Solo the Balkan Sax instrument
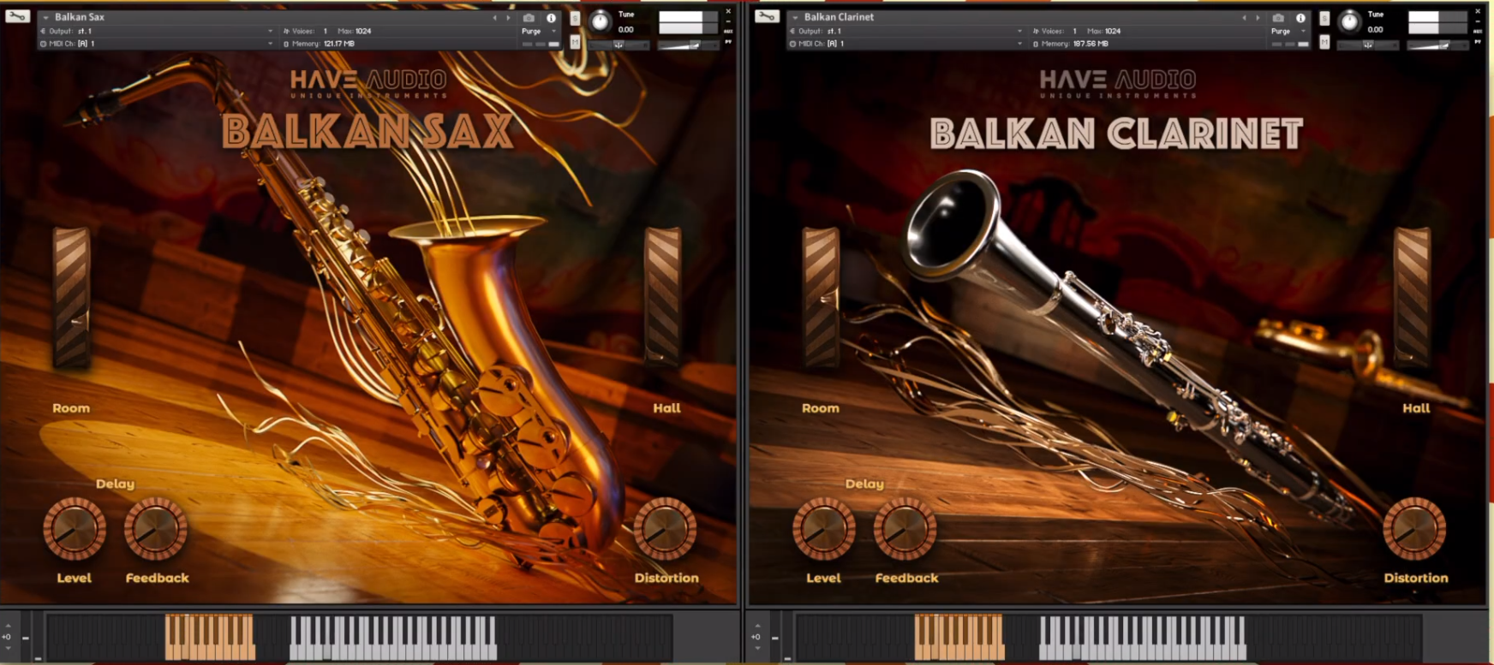Viewport: 1494px width, 665px height. (x=575, y=18)
